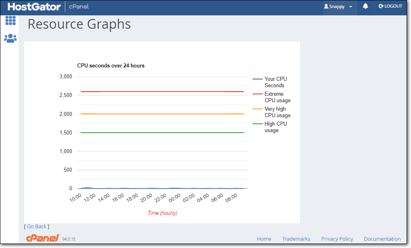The height and width of the screenshot is (248, 411).
Task: Click the 2,500 y-axis label
Action: [x=66, y=95]
